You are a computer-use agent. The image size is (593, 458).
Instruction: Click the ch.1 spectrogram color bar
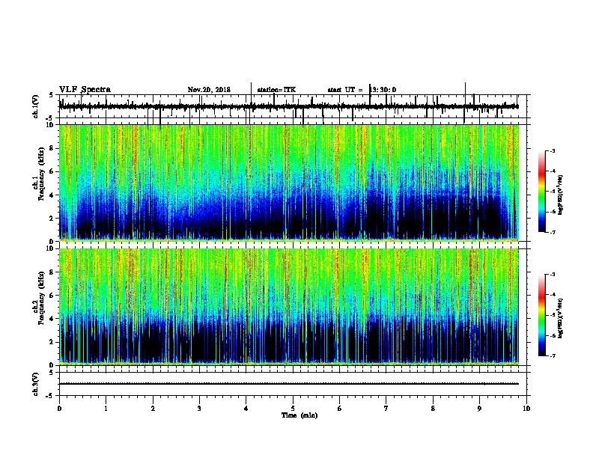click(542, 192)
